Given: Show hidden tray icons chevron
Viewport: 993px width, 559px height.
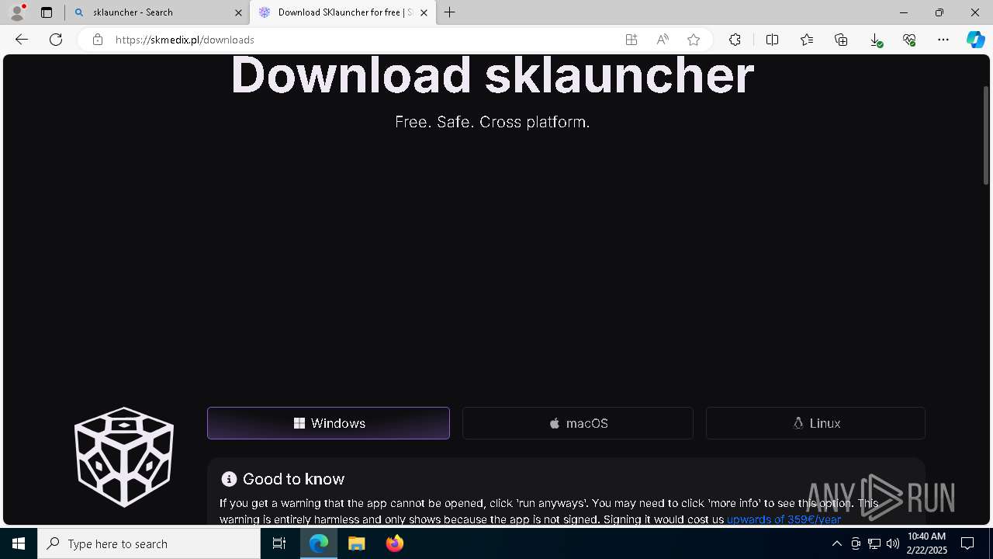Looking at the screenshot, I should (836, 543).
